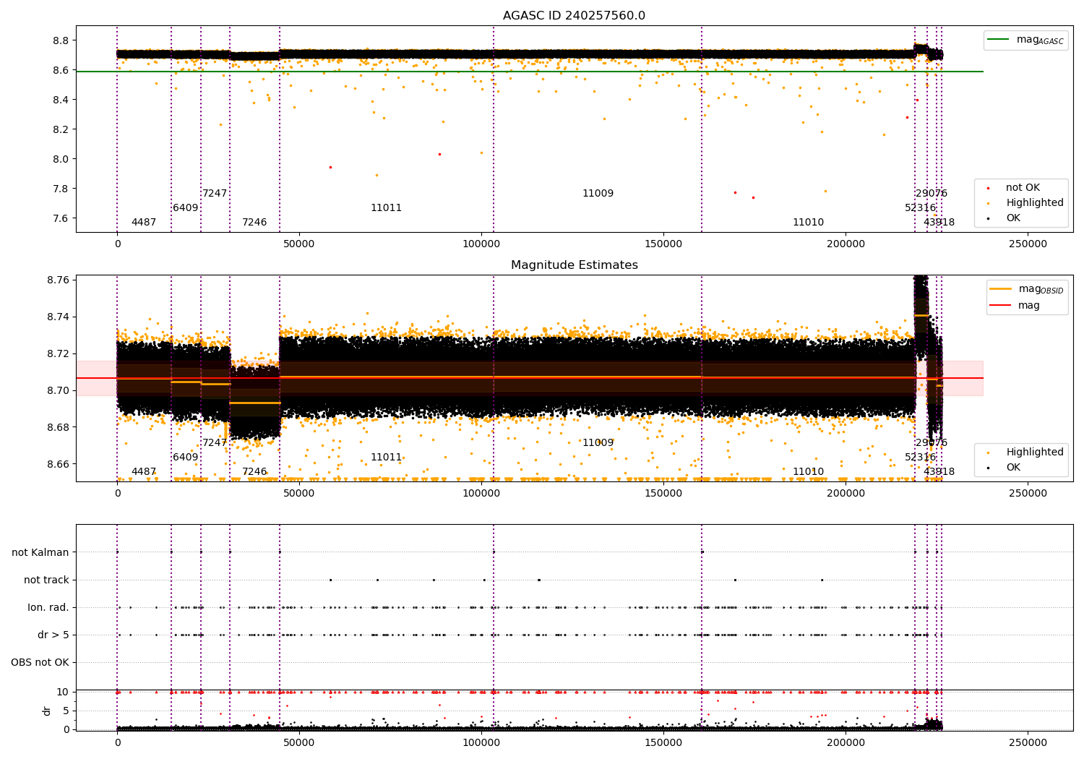Image resolution: width=1084 pixels, height=759 pixels.
Task: Click "not OK" legend label in top plot
Action: 1023,187
